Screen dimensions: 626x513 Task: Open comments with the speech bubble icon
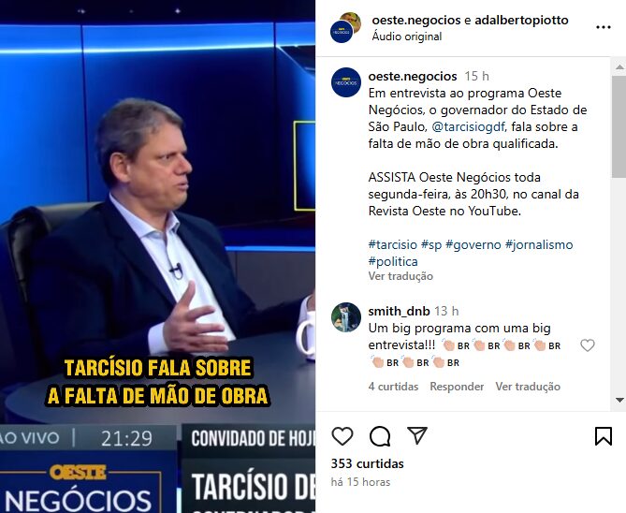pyautogui.click(x=380, y=436)
